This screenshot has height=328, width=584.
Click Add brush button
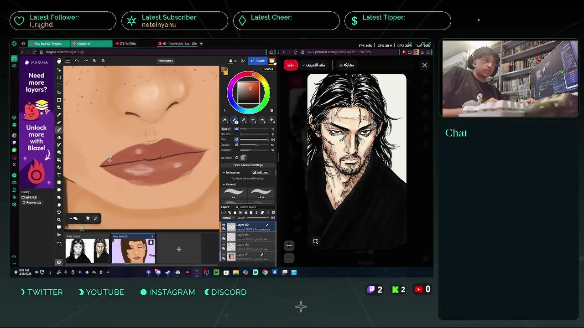point(261,173)
